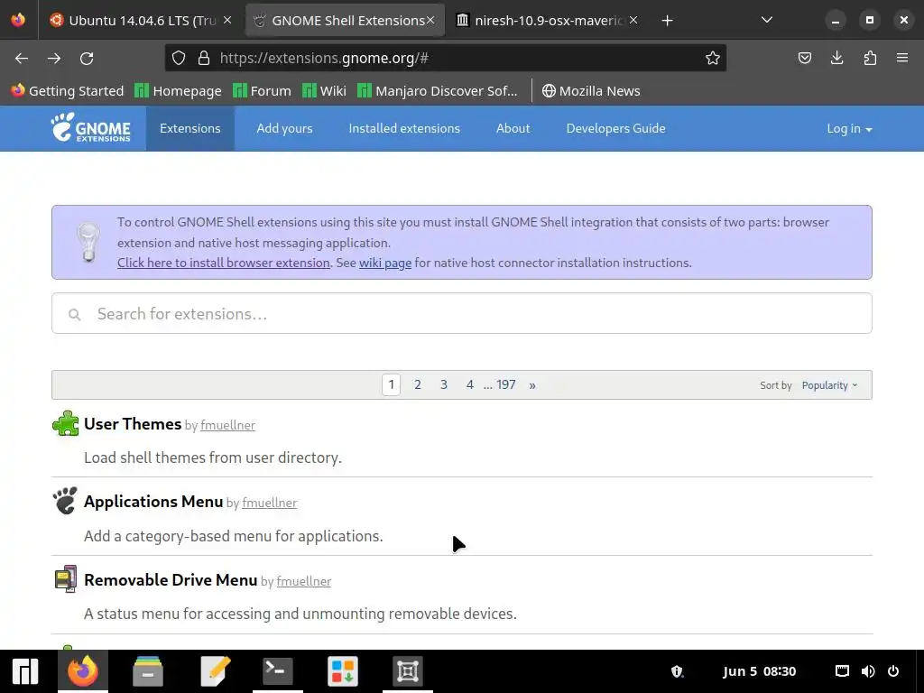Open the text editor from taskbar
This screenshot has width=924, height=693.
coord(215,671)
